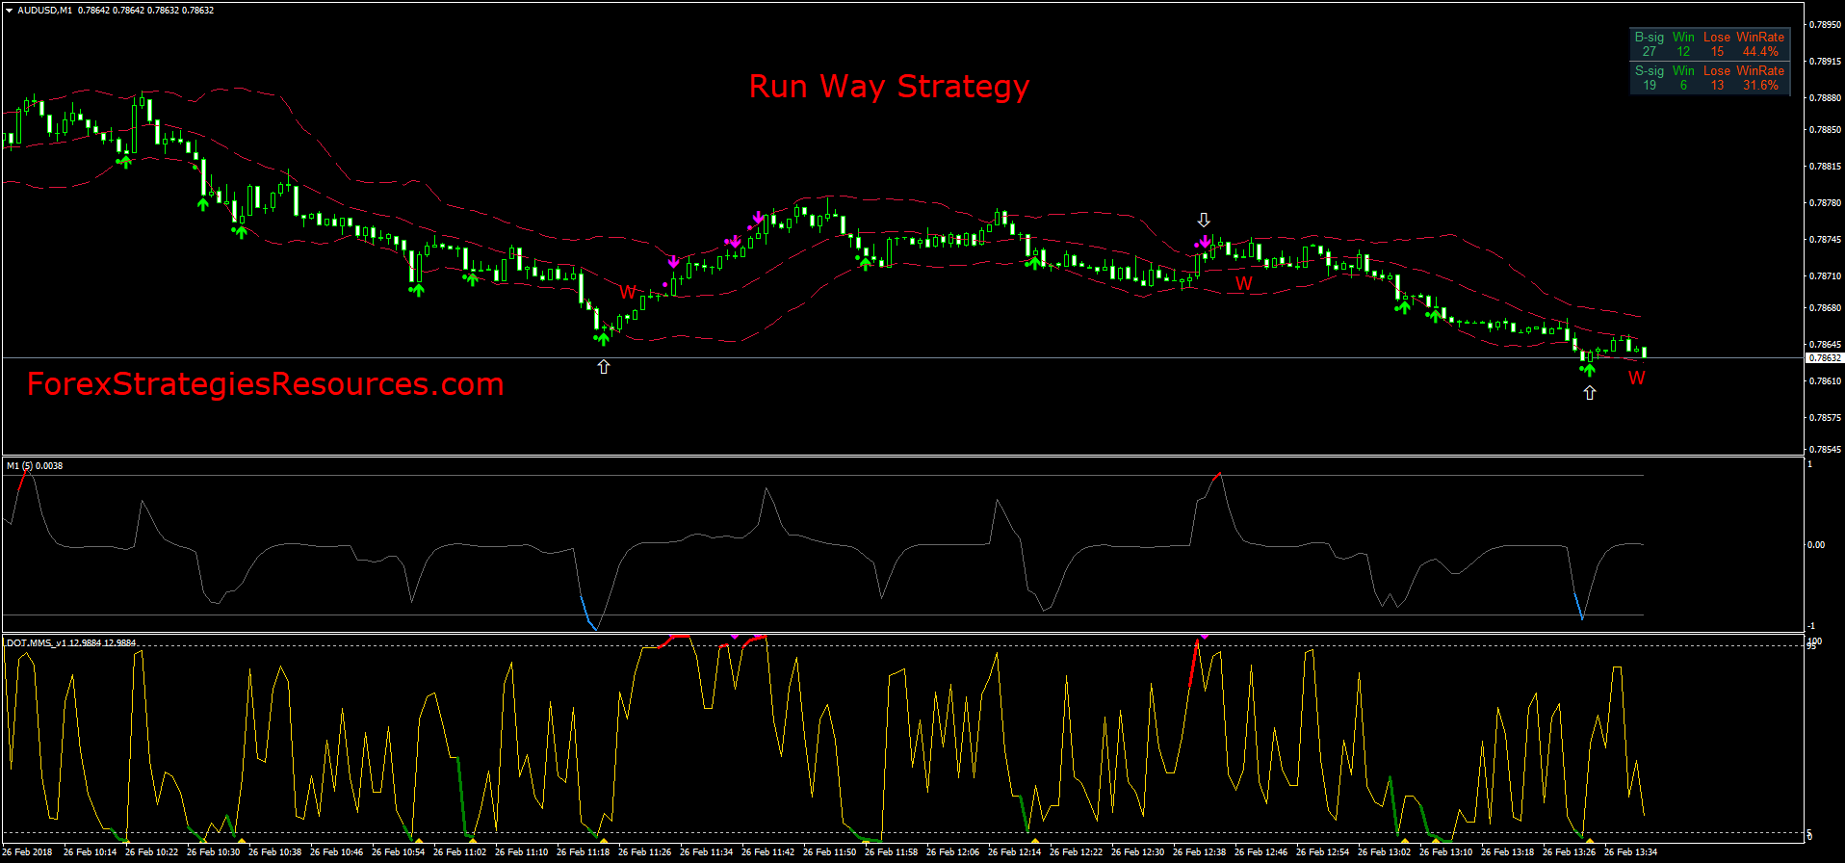Select the 31.6% win rate value
The height and width of the screenshot is (863, 1845).
[x=1760, y=86]
